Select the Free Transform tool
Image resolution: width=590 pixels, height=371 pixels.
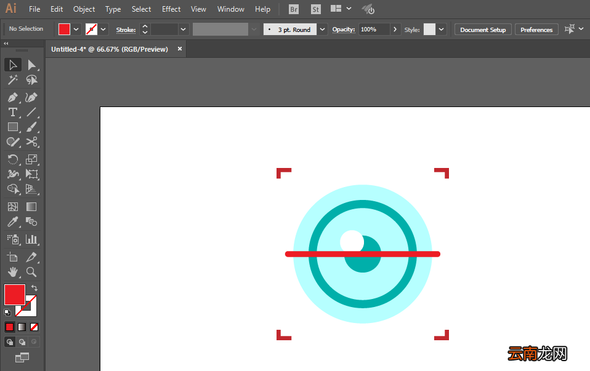(31, 174)
